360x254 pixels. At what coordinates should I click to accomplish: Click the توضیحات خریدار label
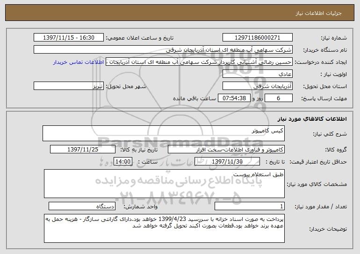tap(328, 229)
